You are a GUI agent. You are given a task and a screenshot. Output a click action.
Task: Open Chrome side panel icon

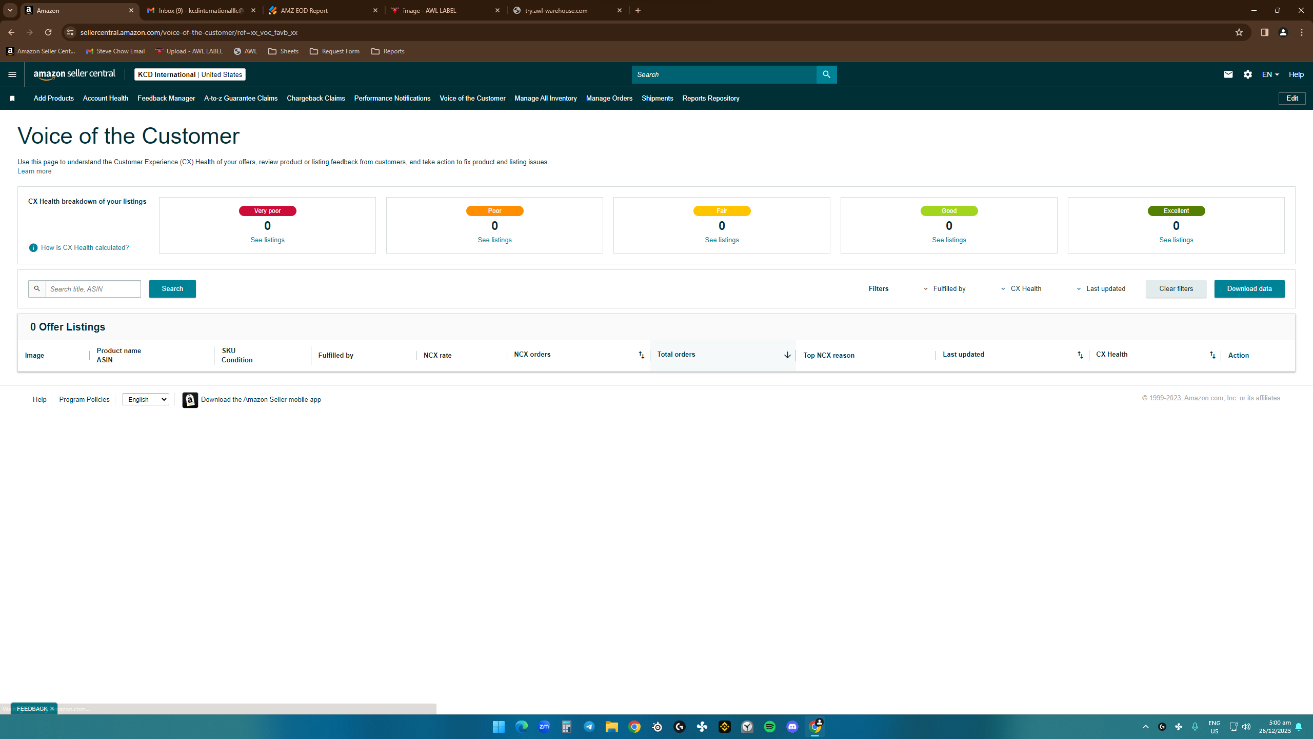[1264, 32]
